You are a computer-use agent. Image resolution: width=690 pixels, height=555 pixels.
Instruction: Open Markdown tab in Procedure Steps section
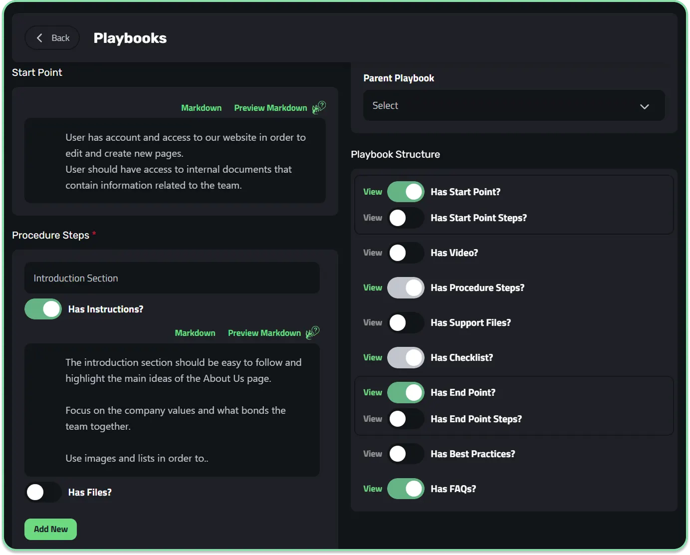pyautogui.click(x=195, y=333)
